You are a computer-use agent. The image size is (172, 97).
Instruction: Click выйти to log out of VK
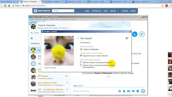pyautogui.click(x=133, y=11)
